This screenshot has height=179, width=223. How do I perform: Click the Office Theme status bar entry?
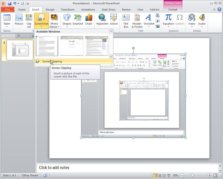pos(30,175)
